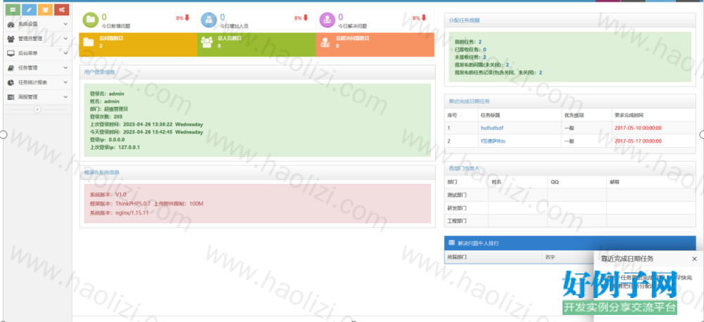Click the purple circle icon for 今日解决问题
The width and height of the screenshot is (704, 322).
(x=328, y=20)
